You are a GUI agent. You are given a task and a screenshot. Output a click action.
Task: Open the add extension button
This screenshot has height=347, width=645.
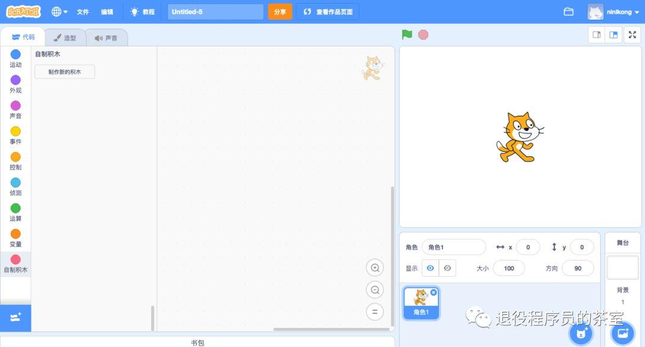pyautogui.click(x=16, y=318)
